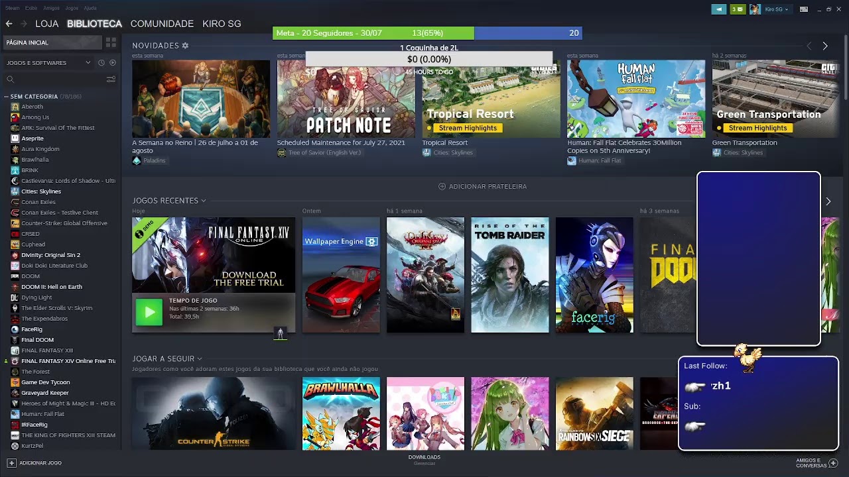The height and width of the screenshot is (477, 849).
Task: Click the Add Game plus icon
Action: 11,462
